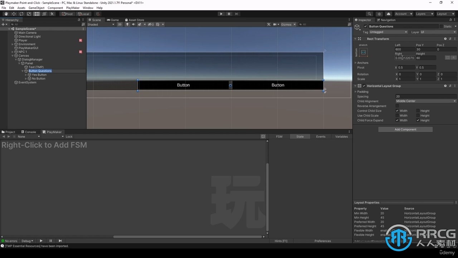Image resolution: width=458 pixels, height=258 pixels.
Task: Toggle blueprint mode button
Action: (x=447, y=58)
